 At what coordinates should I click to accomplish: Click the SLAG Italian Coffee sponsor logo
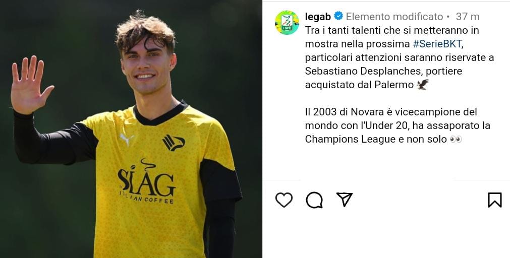coord(146,182)
